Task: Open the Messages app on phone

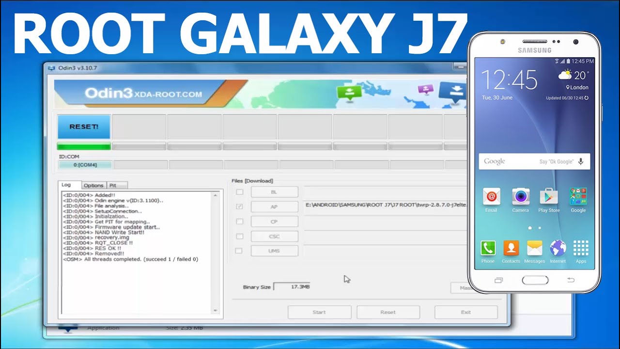Action: [x=534, y=251]
